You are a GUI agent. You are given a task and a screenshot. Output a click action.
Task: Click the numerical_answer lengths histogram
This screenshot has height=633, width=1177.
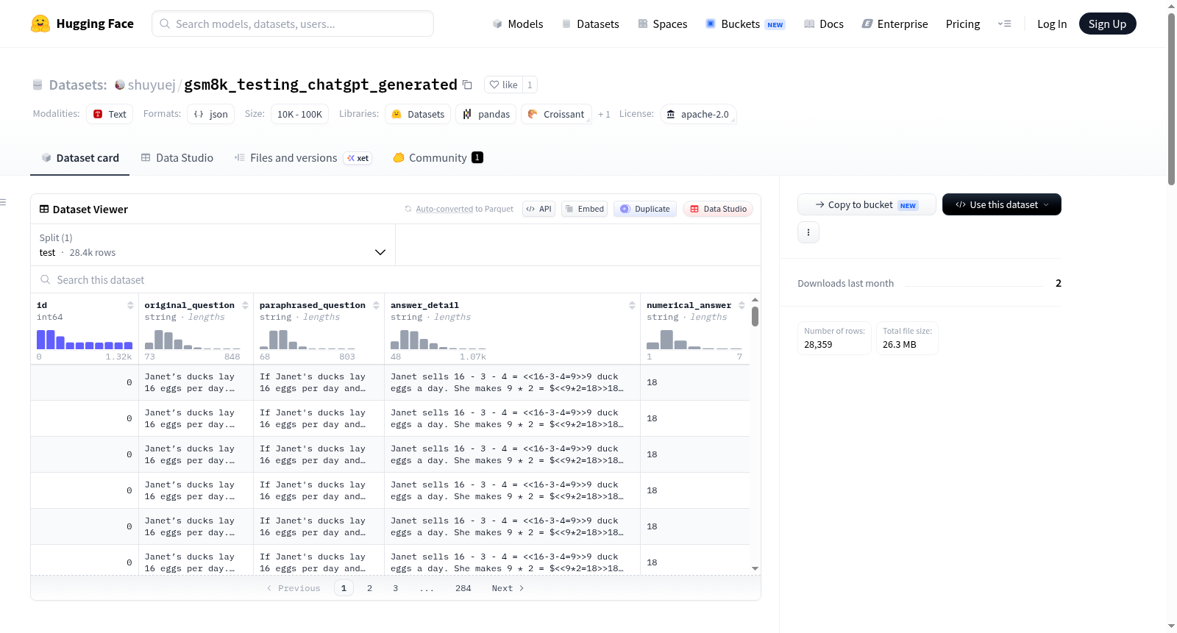[x=694, y=340]
